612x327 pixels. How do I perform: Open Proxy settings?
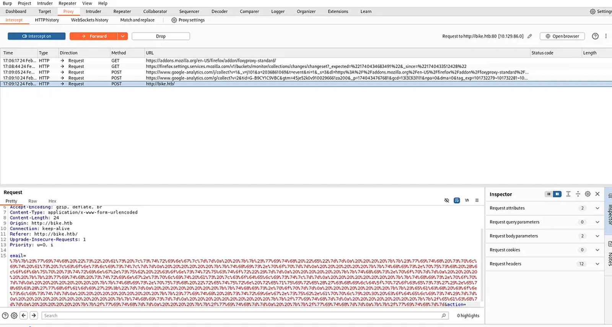pyautogui.click(x=188, y=20)
